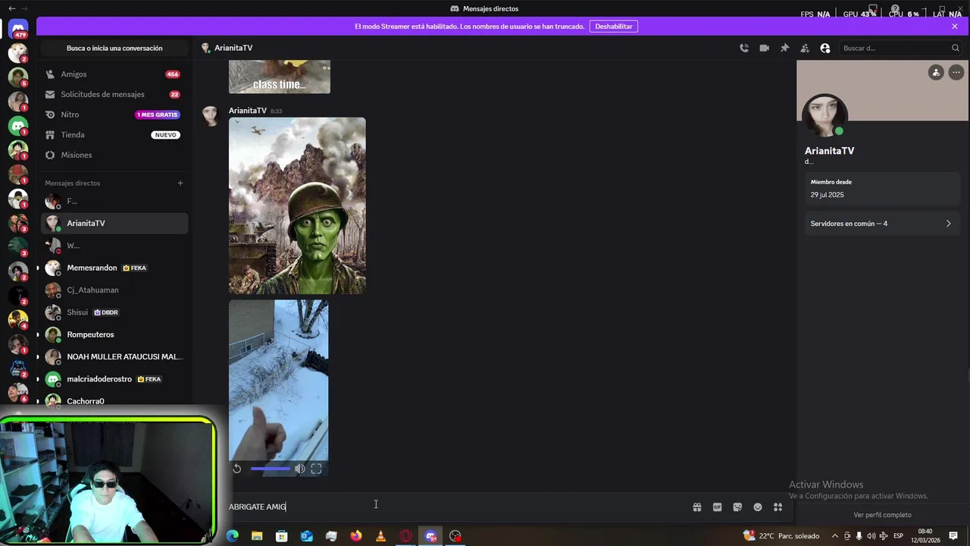Viewport: 970px width, 546px height.
Task: Start a voice call with ArianitaTV
Action: coord(744,48)
